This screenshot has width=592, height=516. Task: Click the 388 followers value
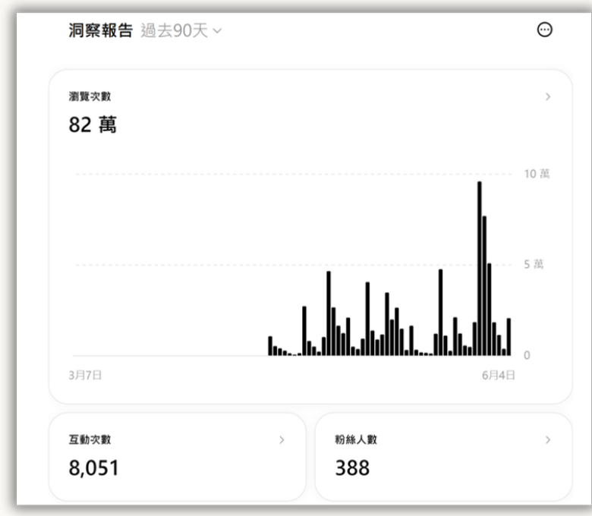(x=352, y=468)
